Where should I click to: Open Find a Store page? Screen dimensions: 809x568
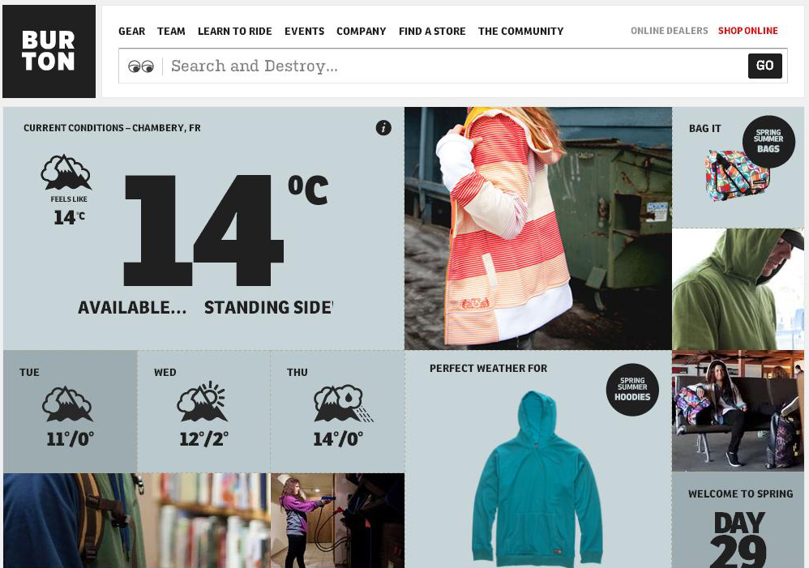tap(432, 31)
